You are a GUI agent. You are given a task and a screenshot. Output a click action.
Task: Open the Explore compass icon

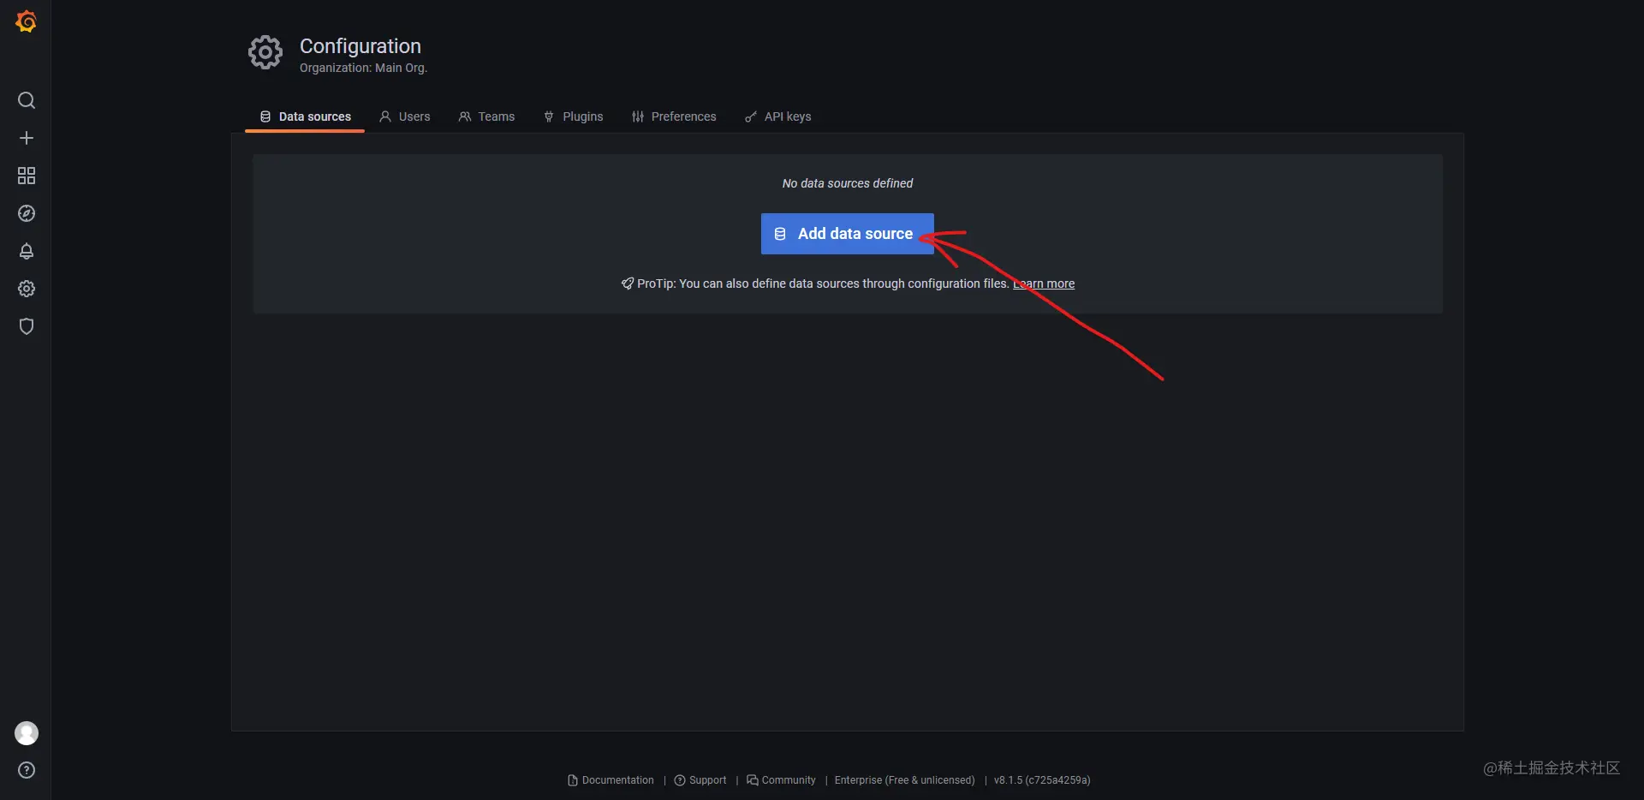[x=27, y=213]
